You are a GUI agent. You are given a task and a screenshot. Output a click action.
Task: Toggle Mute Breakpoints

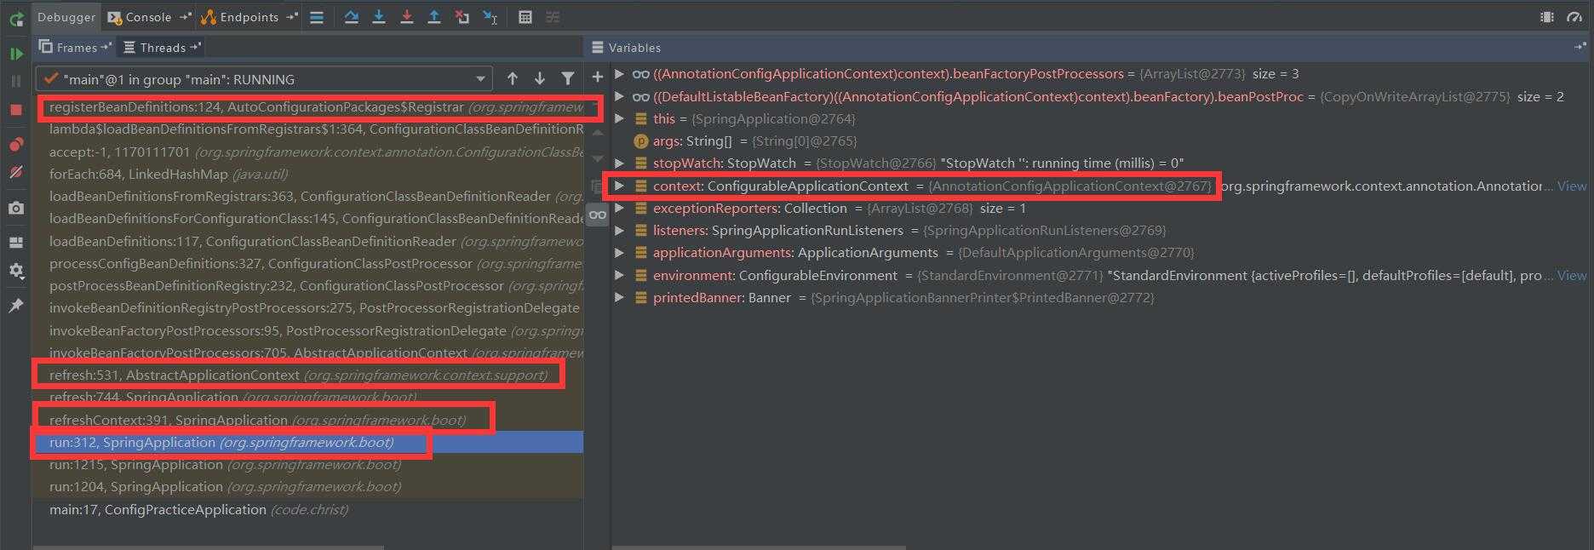(16, 172)
